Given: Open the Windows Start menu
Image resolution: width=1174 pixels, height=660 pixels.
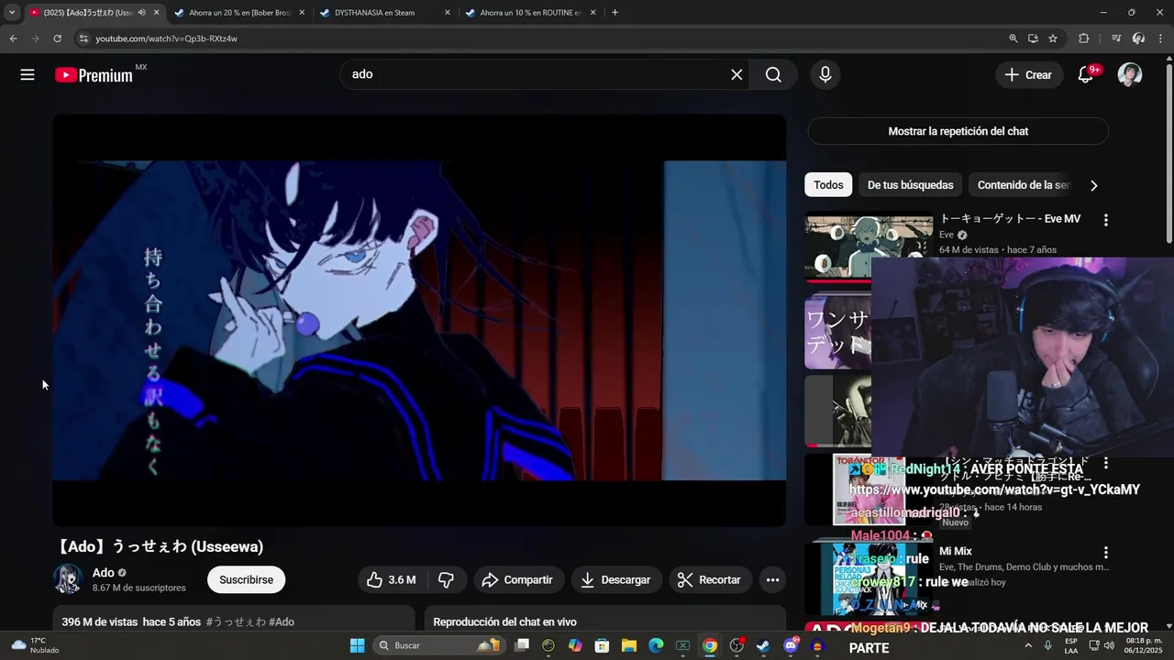Looking at the screenshot, I should point(358,645).
